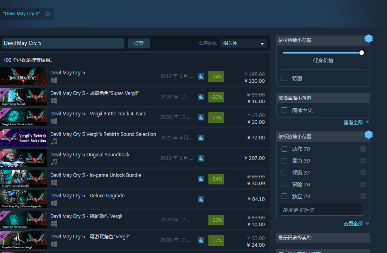
Task: Open the 相关性 sort-by dropdown
Action: (x=244, y=43)
